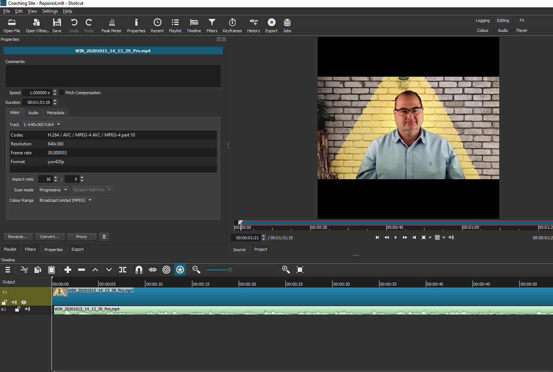
Task: Switch to the Project player tab
Action: (260, 249)
